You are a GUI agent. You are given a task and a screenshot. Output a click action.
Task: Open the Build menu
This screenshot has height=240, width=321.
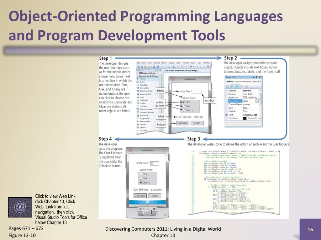(164, 63)
